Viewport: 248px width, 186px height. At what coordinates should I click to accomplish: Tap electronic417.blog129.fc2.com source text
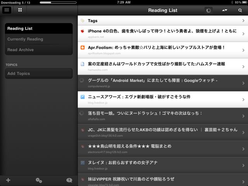(107, 152)
